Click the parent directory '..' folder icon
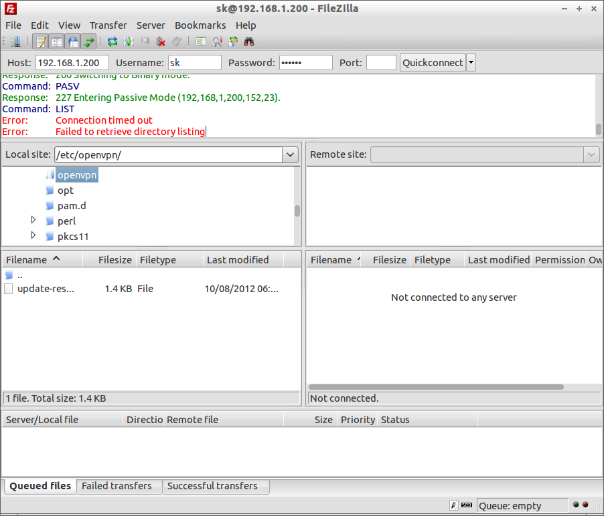This screenshot has height=516, width=604. tap(9, 275)
